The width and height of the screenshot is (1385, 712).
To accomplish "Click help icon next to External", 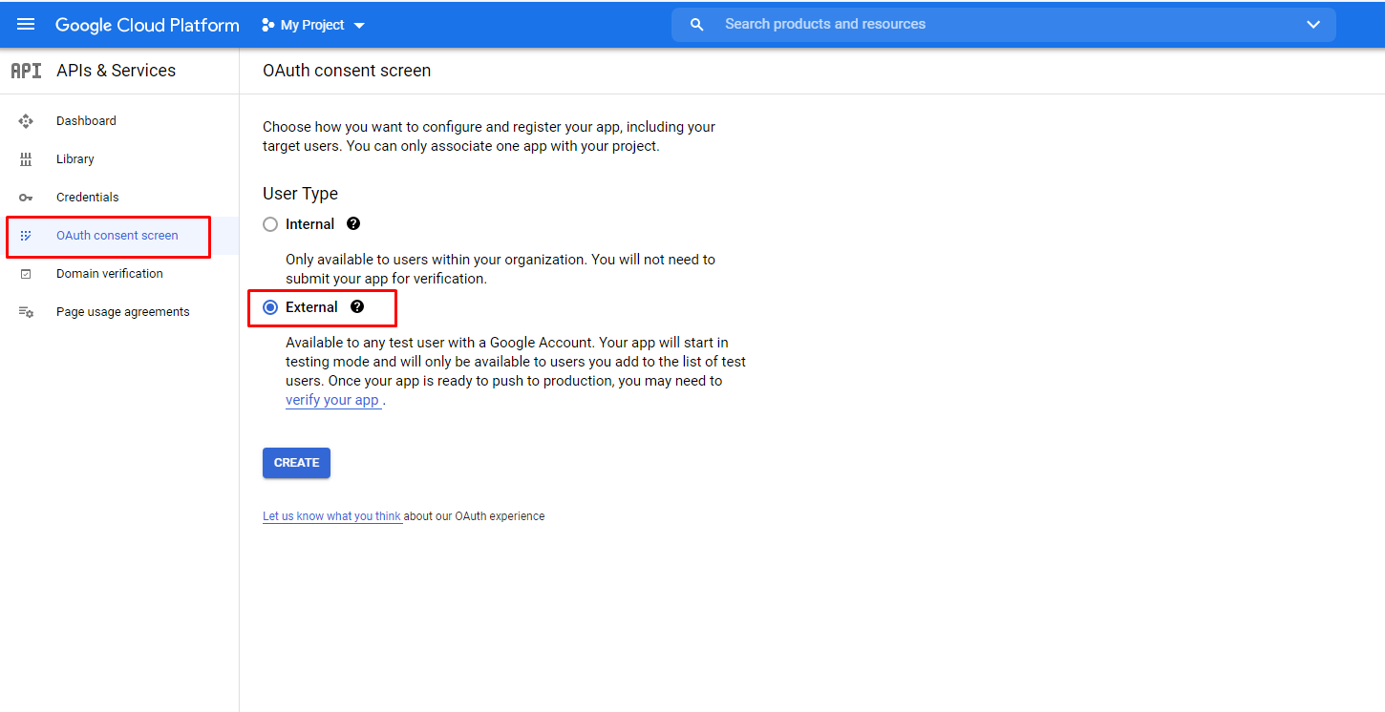I will pyautogui.click(x=357, y=307).
